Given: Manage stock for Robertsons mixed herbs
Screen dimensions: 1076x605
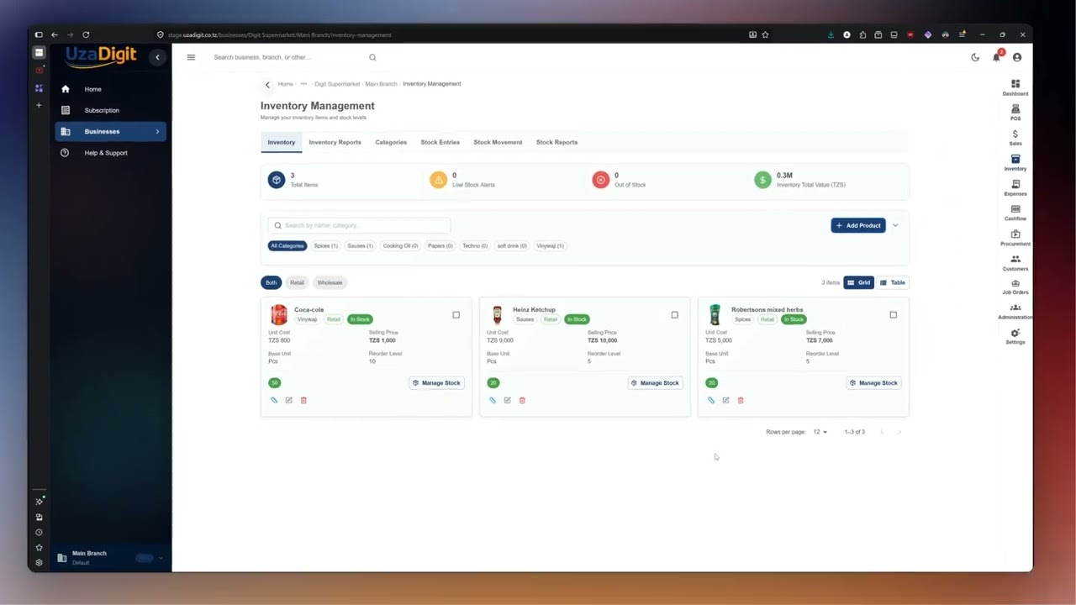Looking at the screenshot, I should [x=873, y=383].
